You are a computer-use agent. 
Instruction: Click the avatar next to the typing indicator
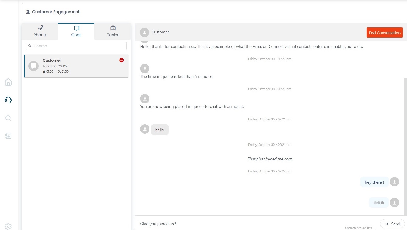[395, 203]
